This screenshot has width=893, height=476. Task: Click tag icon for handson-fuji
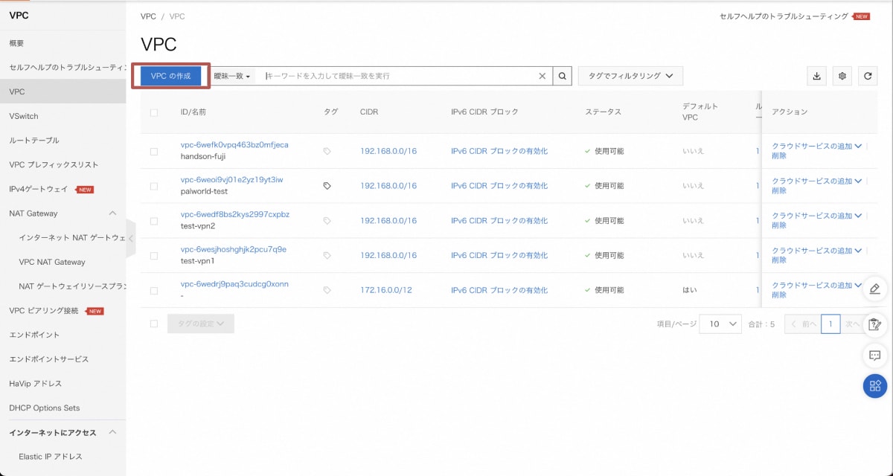pos(327,151)
